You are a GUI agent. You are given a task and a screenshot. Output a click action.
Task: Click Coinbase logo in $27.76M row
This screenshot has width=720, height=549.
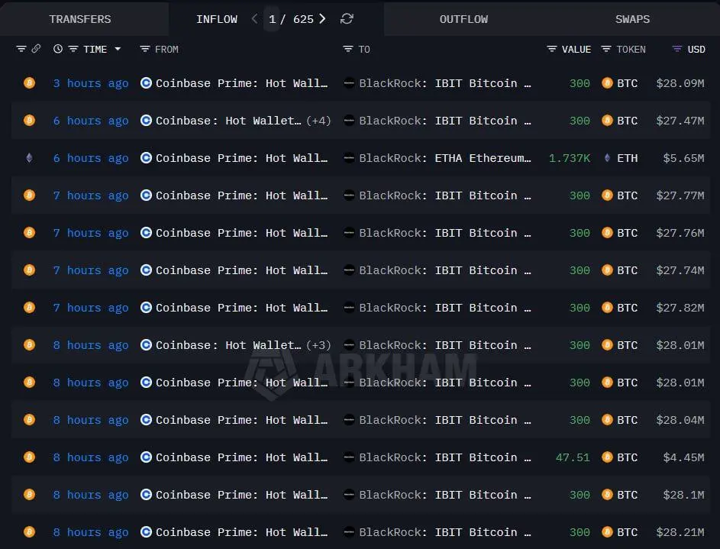click(146, 233)
